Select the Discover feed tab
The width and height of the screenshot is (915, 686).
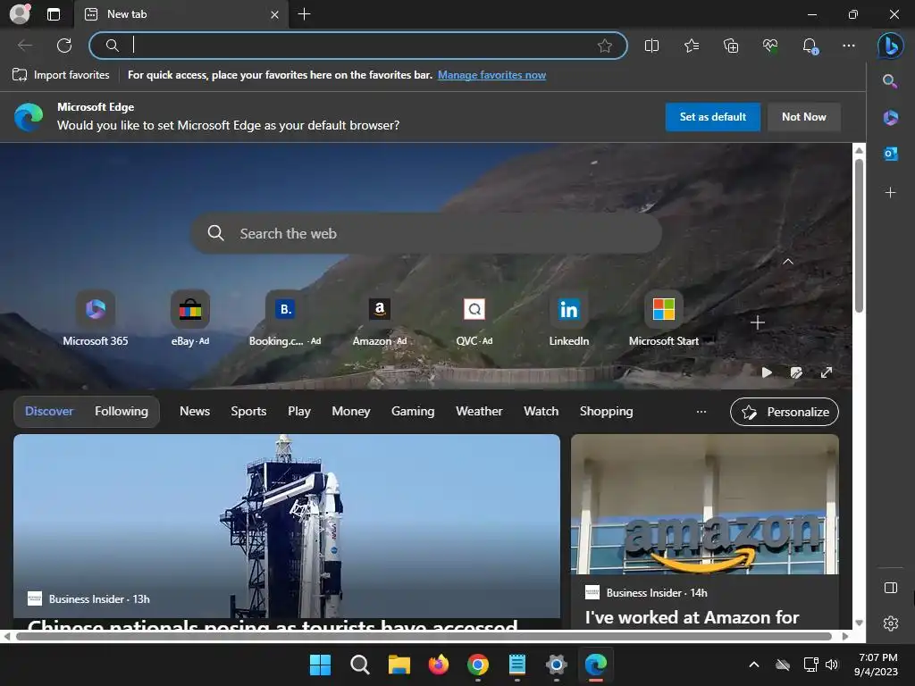[49, 411]
